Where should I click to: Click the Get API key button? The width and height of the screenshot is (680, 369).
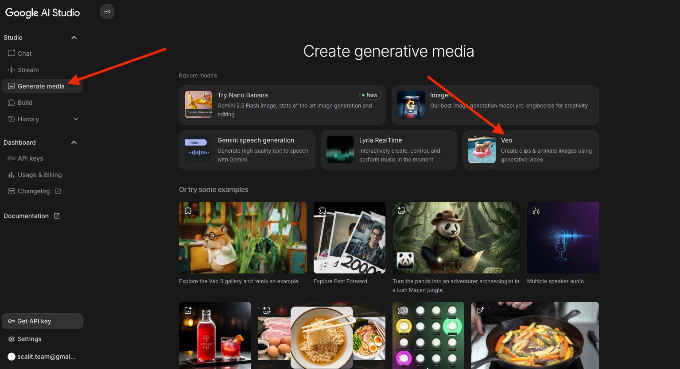pyautogui.click(x=42, y=321)
